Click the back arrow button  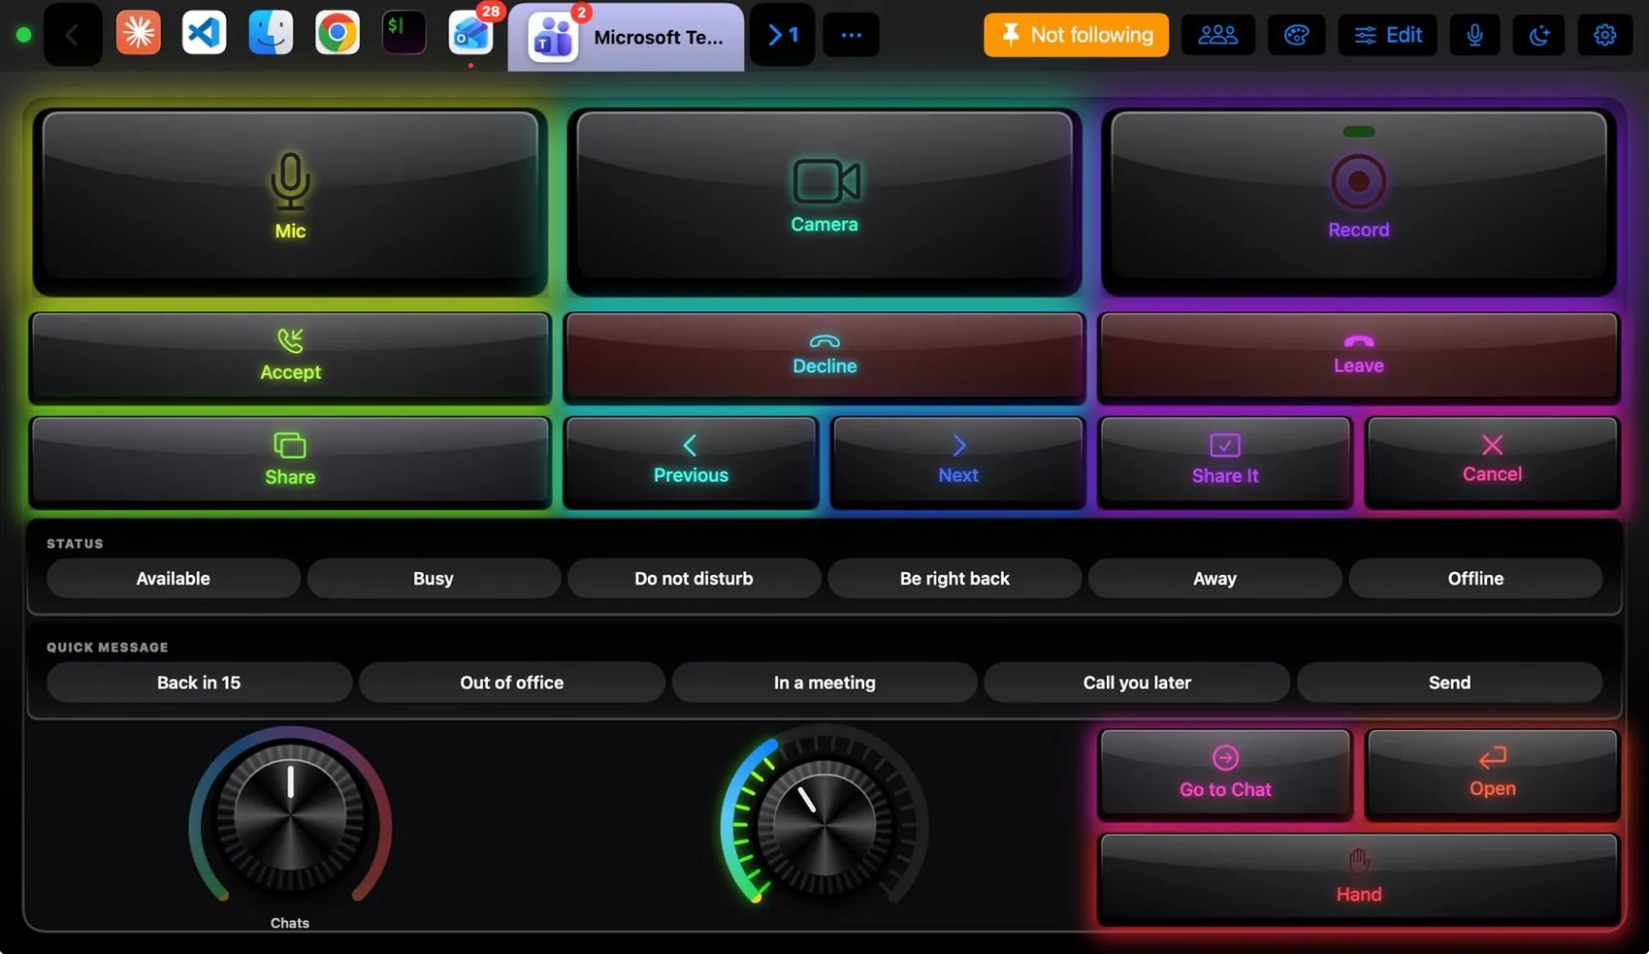tap(73, 35)
